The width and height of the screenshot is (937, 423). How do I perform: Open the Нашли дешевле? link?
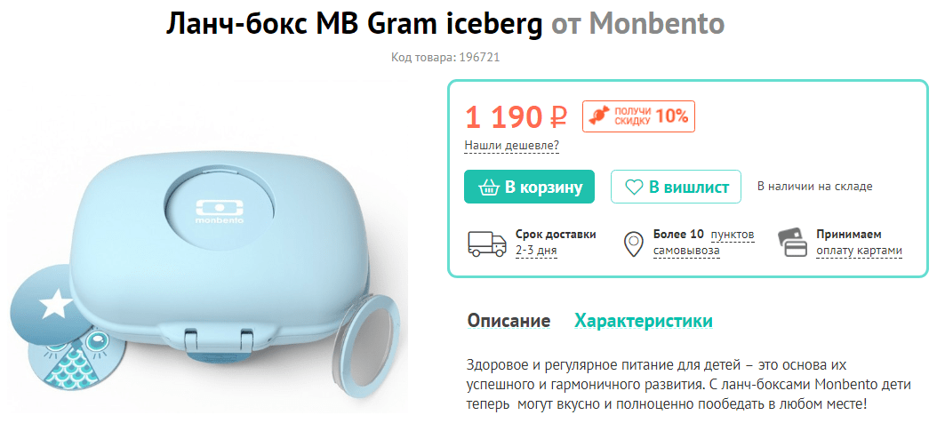(511, 145)
